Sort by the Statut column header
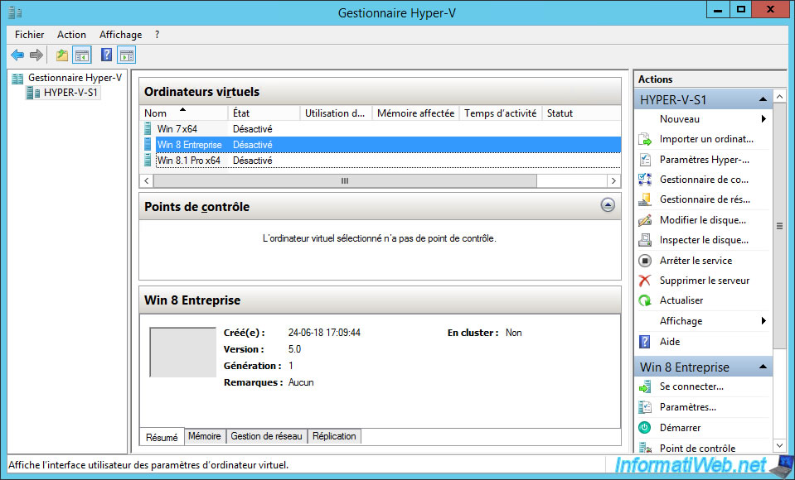The width and height of the screenshot is (795, 480). [x=581, y=113]
